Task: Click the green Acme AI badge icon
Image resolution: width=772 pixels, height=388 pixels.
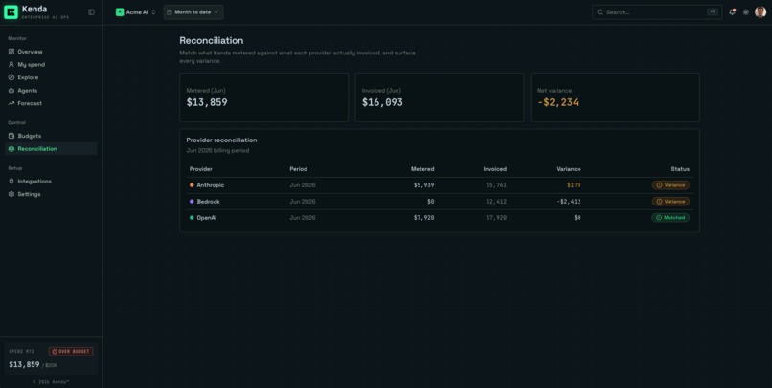Action: tap(120, 12)
